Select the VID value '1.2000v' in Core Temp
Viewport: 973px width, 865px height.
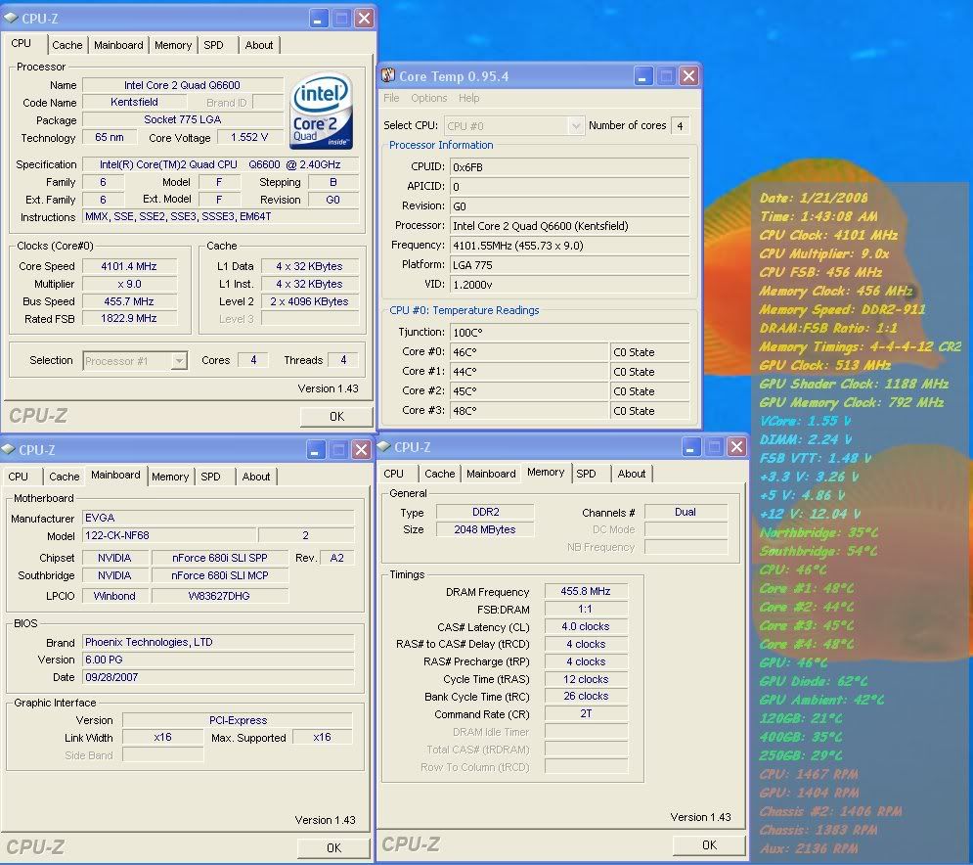click(570, 285)
